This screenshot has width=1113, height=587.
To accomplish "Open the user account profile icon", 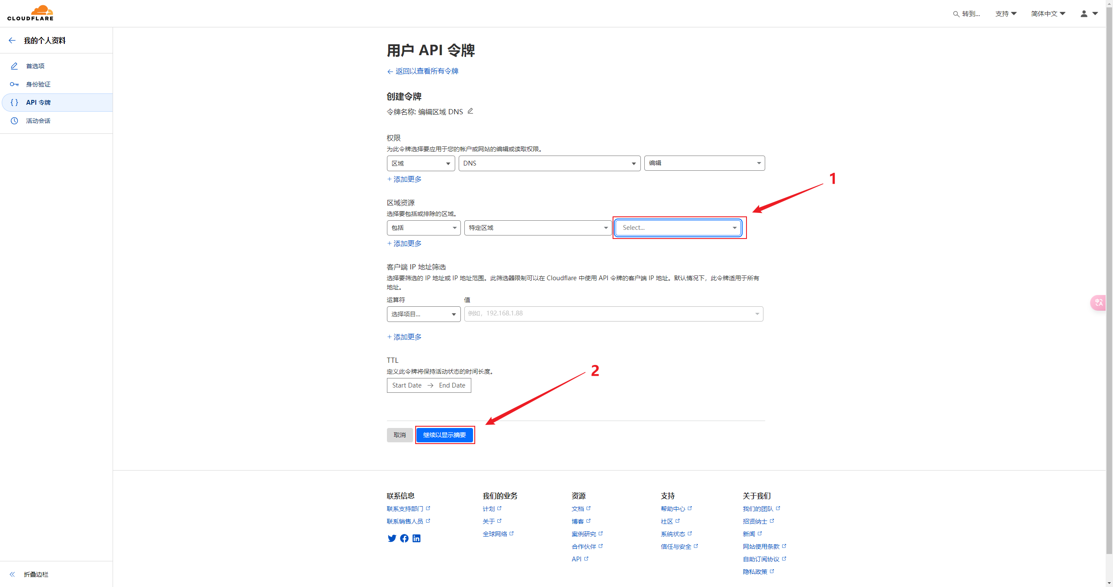I will [x=1084, y=14].
